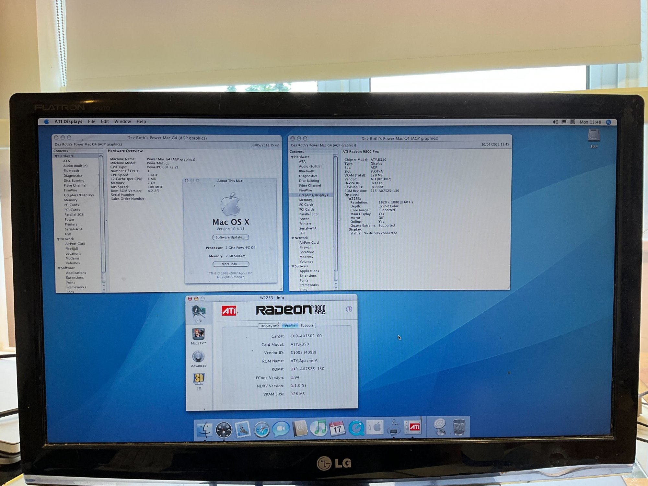Select Disc Burning in left Profiler window
This screenshot has width=648, height=486.
click(74, 181)
